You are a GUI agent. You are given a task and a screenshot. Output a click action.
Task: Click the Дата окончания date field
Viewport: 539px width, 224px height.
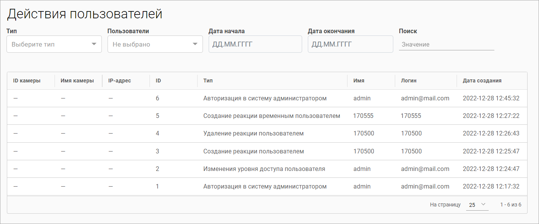350,44
